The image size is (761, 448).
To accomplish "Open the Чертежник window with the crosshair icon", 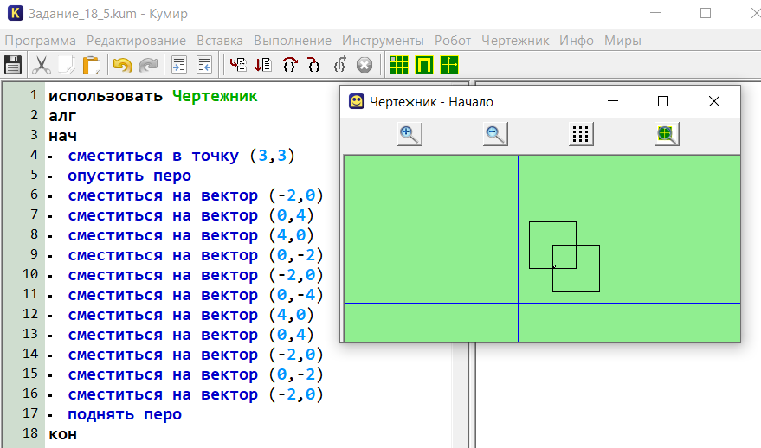I will pos(449,65).
